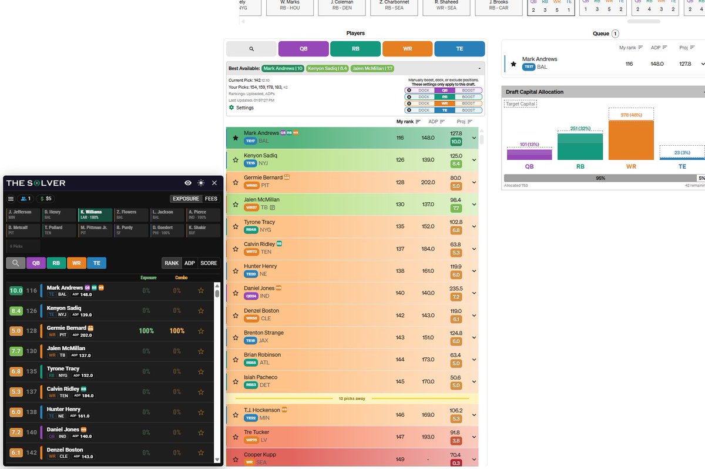705x469 pixels.
Task: Switch The Solver view to FEES
Action: click(211, 199)
